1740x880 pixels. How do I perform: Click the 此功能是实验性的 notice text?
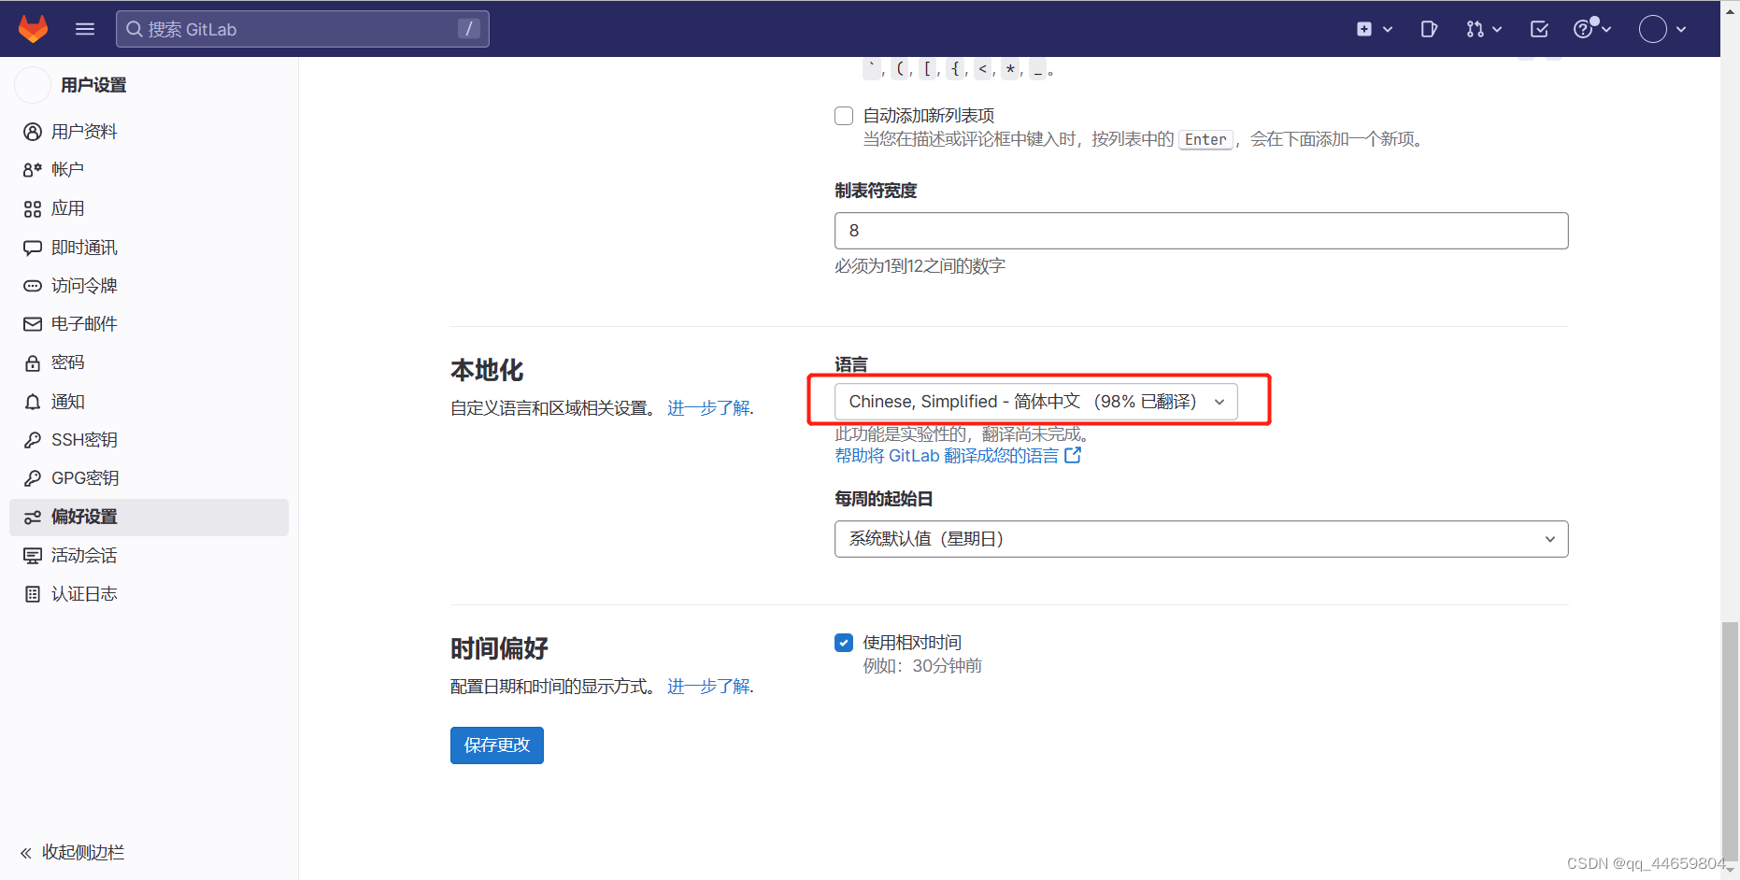[x=963, y=434]
